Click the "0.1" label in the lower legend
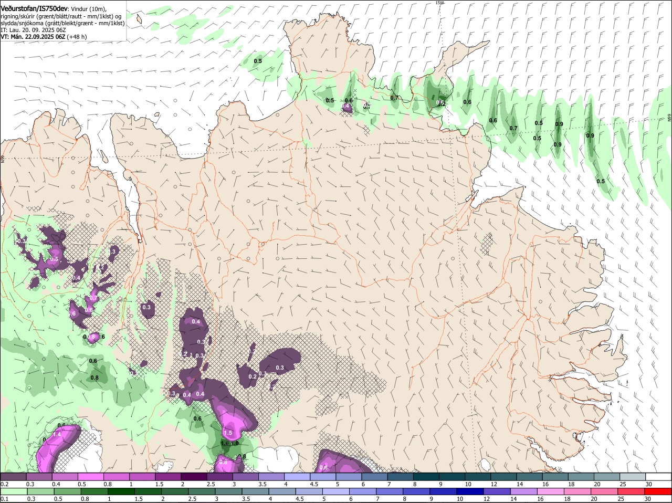This screenshot has width=672, height=503. point(4,499)
